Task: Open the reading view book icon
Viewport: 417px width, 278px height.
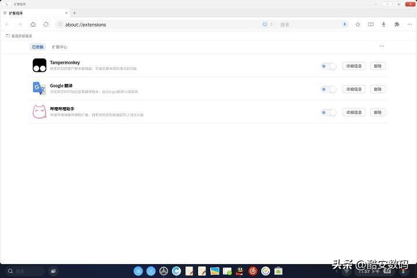Action: (371, 24)
